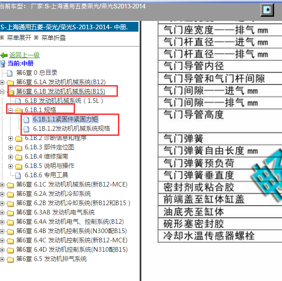Click table row 气门间隙——进气 mm

220,91
